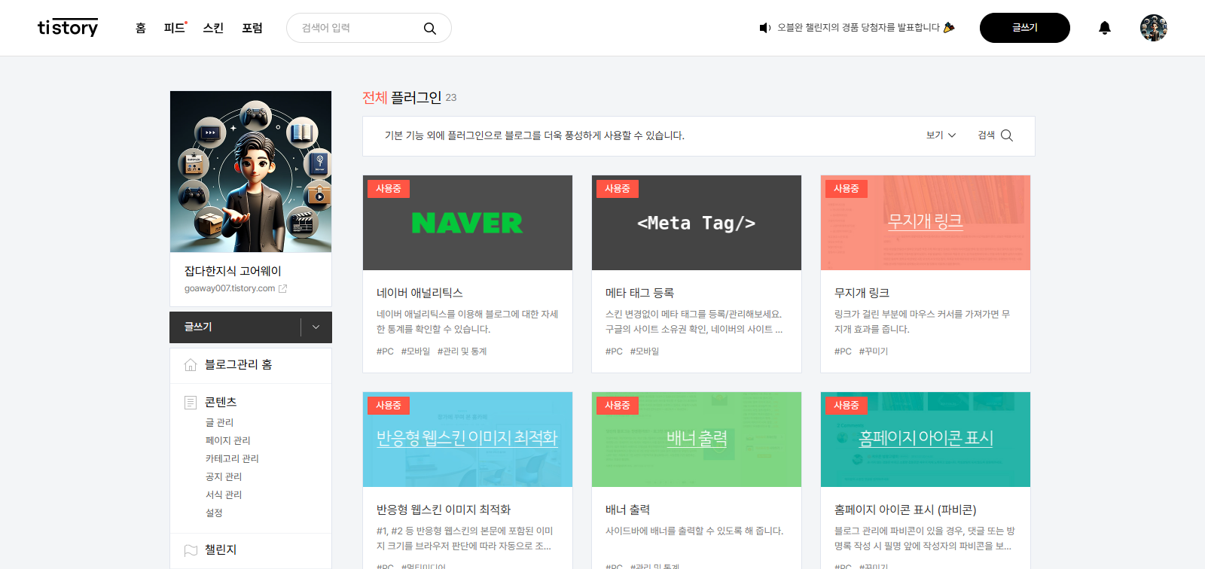1205x569 pixels.
Task: Open 페이지 관리 link
Action: coord(228,441)
